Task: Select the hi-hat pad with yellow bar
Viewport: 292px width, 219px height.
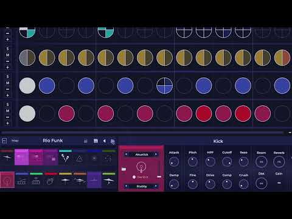Action: (65, 180)
